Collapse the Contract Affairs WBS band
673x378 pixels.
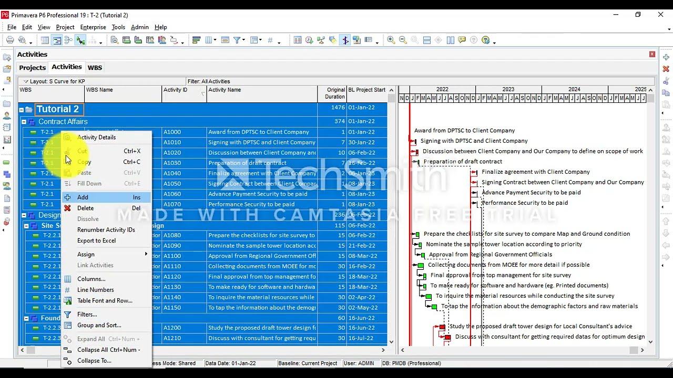tap(24, 122)
